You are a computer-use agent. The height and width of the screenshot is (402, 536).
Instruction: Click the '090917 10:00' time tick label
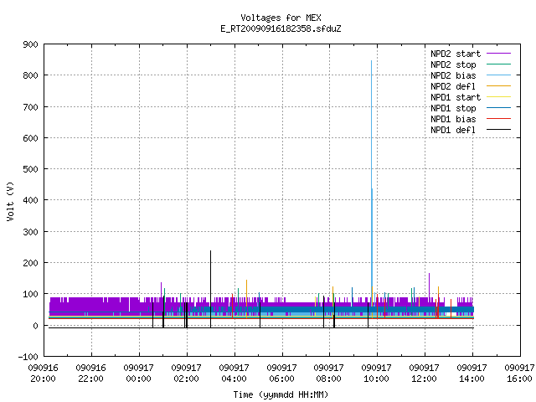coord(376,374)
